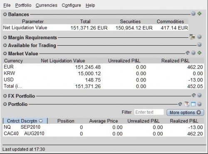Collapse the Market Value section
208x154 pixels.
tap(5, 54)
